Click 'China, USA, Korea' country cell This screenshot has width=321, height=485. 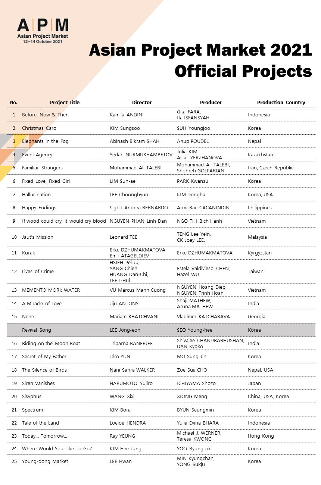[268, 397]
